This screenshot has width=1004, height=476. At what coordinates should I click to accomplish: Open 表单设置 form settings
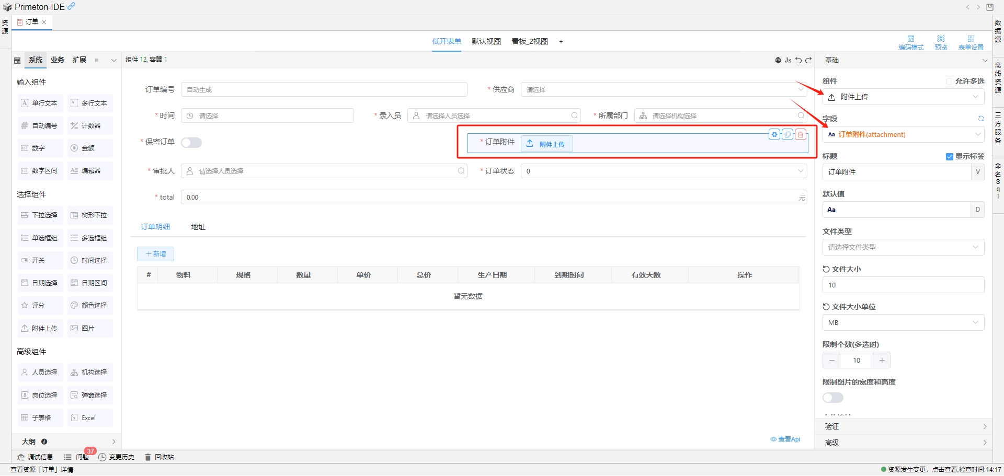pyautogui.click(x=971, y=42)
